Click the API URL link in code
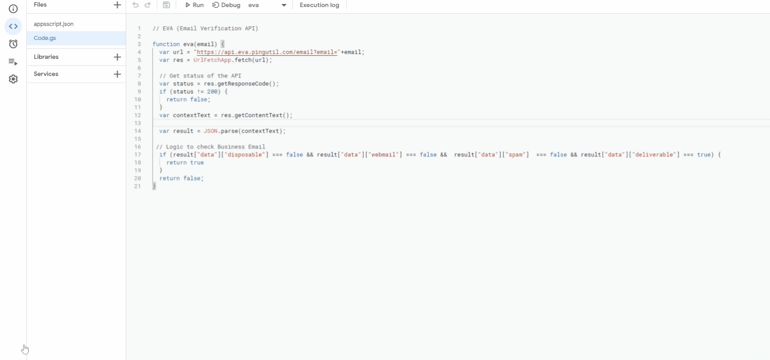This screenshot has width=770, height=360. pos(267,52)
